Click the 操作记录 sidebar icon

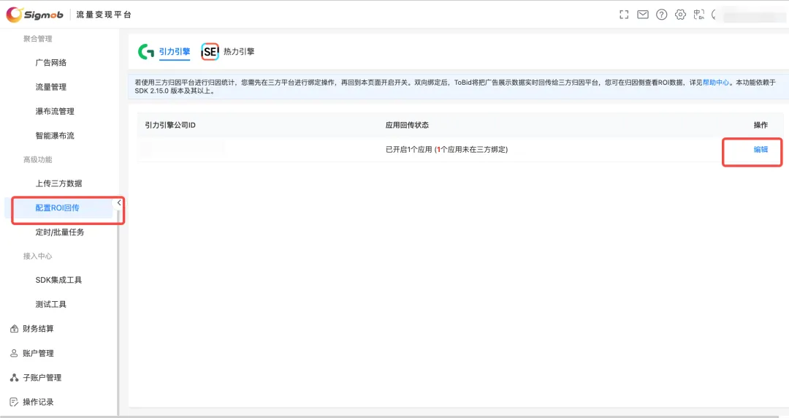[14, 402]
